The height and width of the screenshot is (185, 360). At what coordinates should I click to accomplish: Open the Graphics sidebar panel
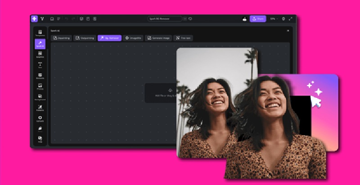point(40,54)
